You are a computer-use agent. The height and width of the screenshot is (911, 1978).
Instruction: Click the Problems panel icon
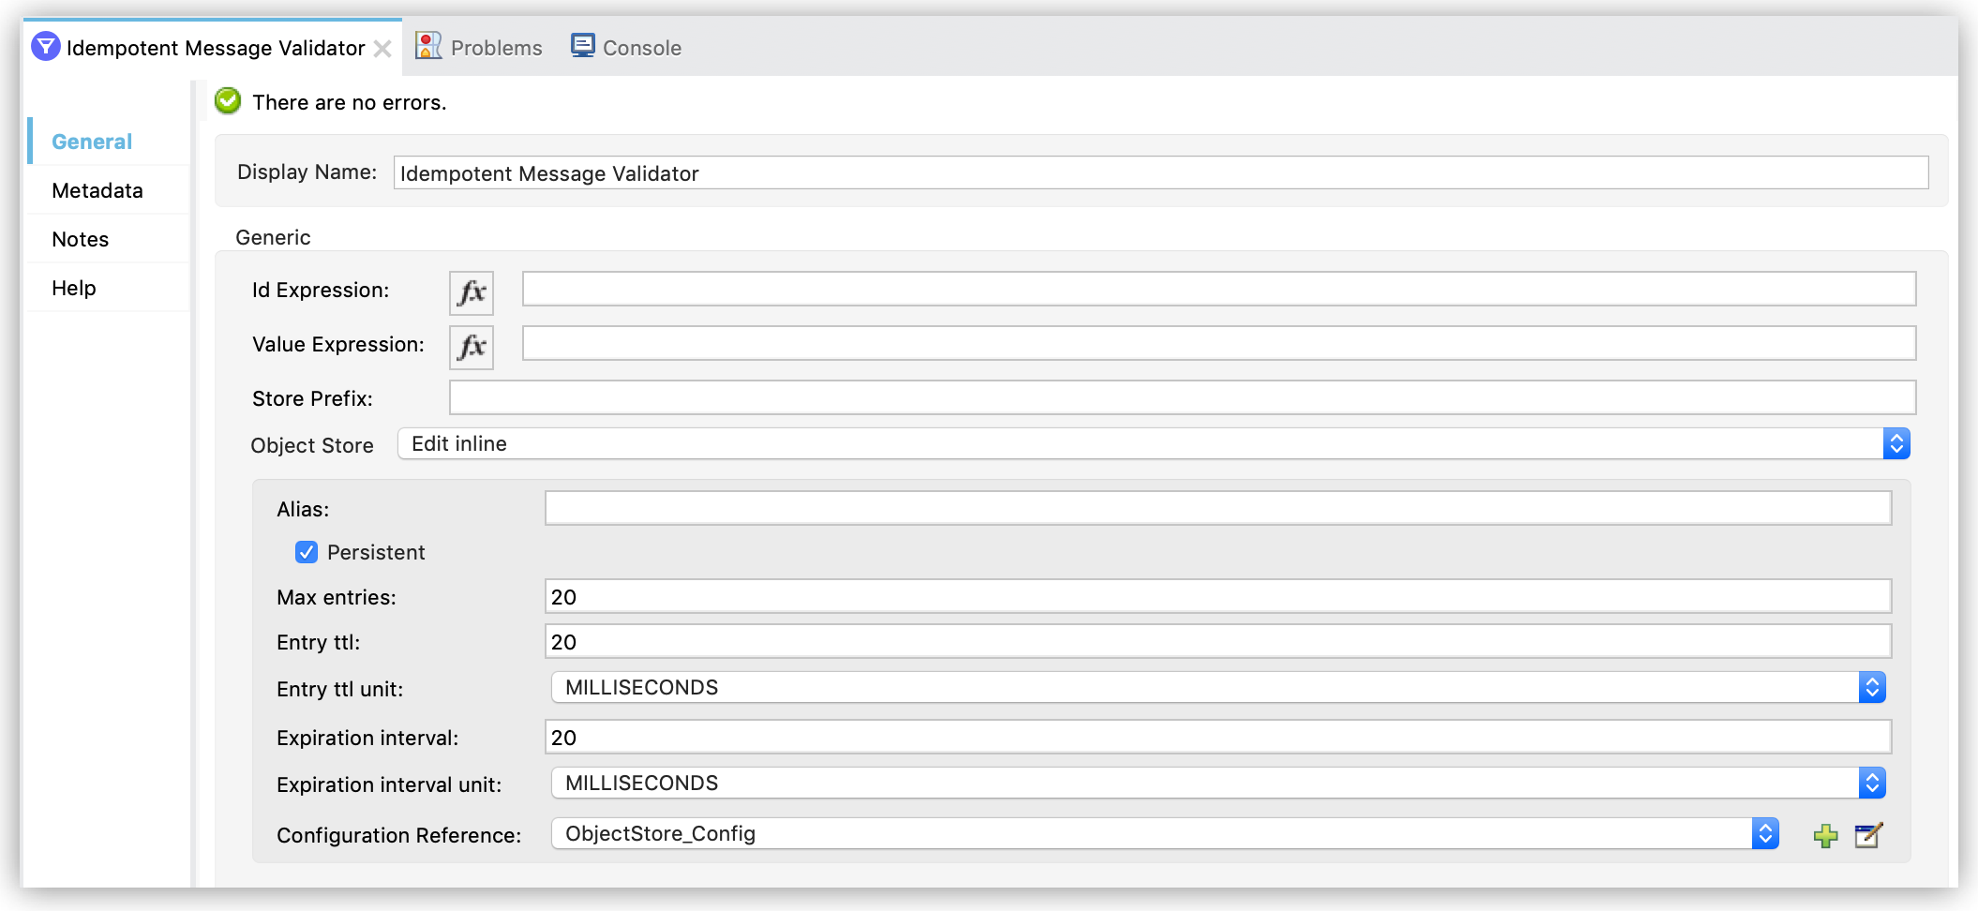tap(428, 44)
